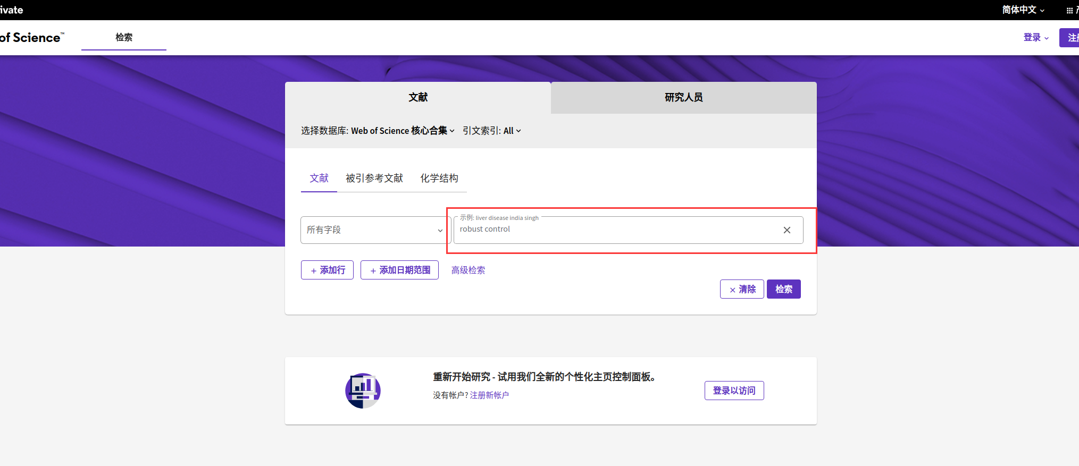Expand the 登录 sign-in dropdown

[1036, 37]
